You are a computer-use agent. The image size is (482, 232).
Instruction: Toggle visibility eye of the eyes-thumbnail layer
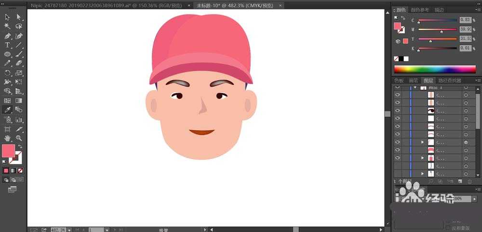[x=398, y=110]
